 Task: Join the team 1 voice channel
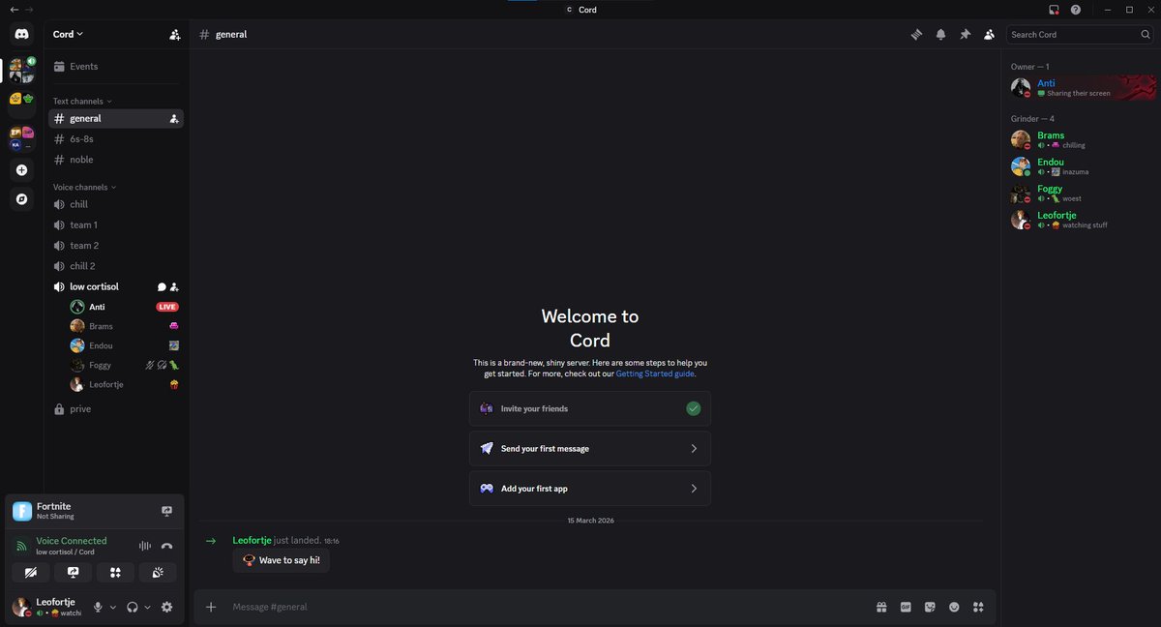pos(116,224)
